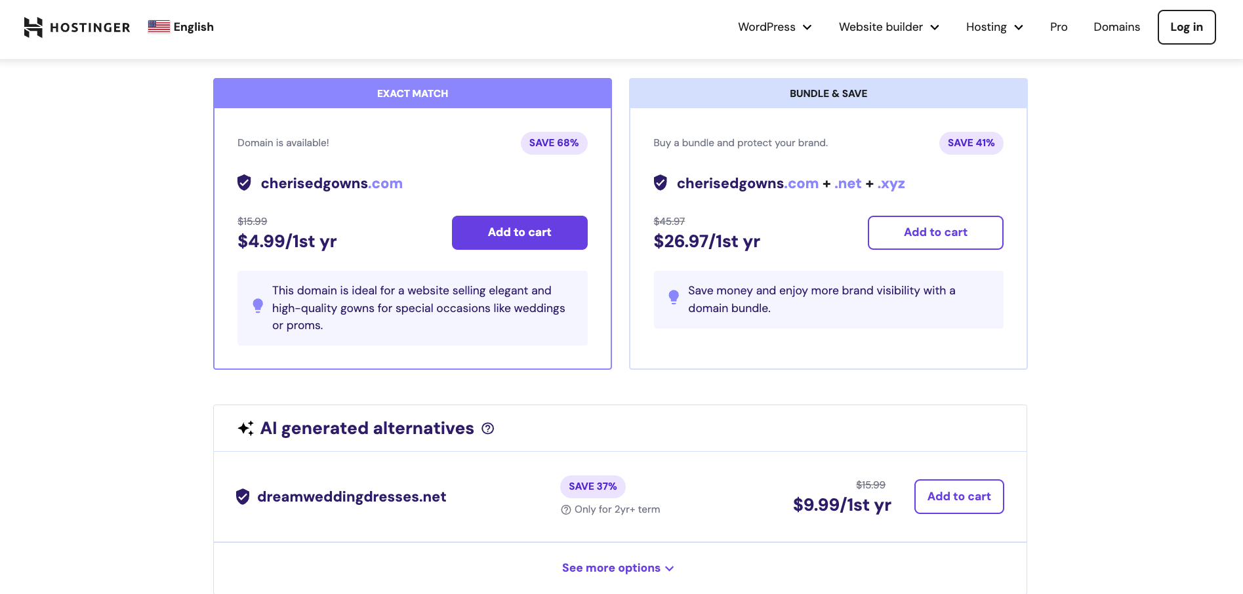Click the shield beside dreamweddingdresses.net

pyautogui.click(x=243, y=496)
